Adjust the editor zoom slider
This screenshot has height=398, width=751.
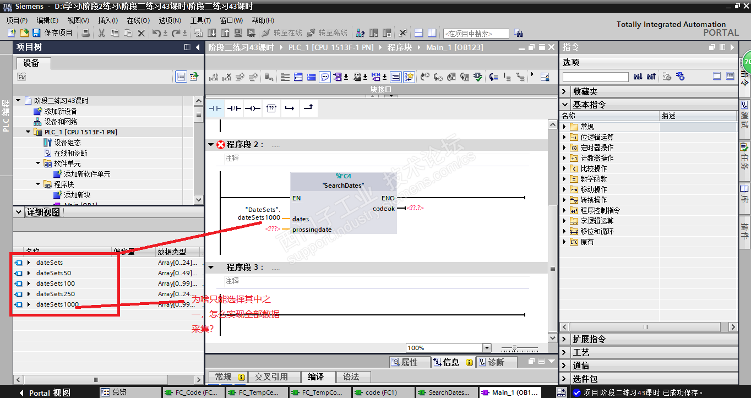click(514, 348)
